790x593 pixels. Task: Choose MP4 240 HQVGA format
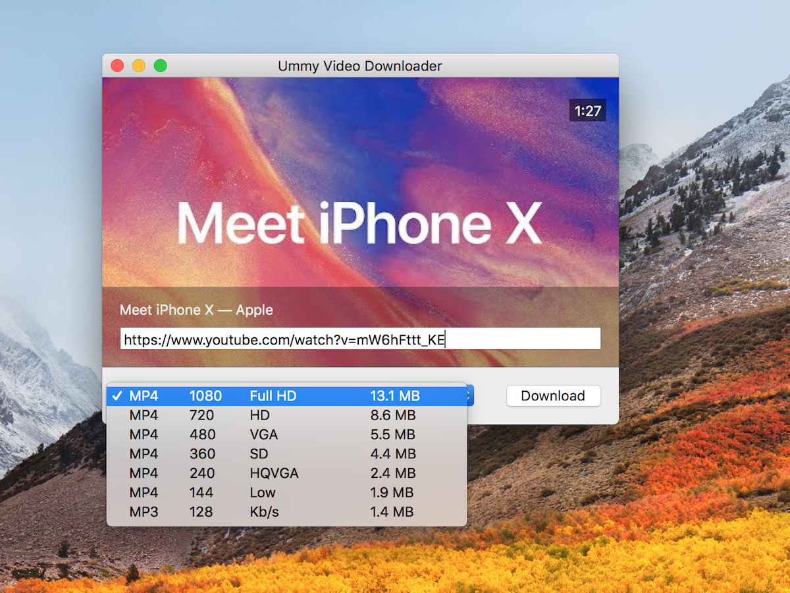[286, 473]
